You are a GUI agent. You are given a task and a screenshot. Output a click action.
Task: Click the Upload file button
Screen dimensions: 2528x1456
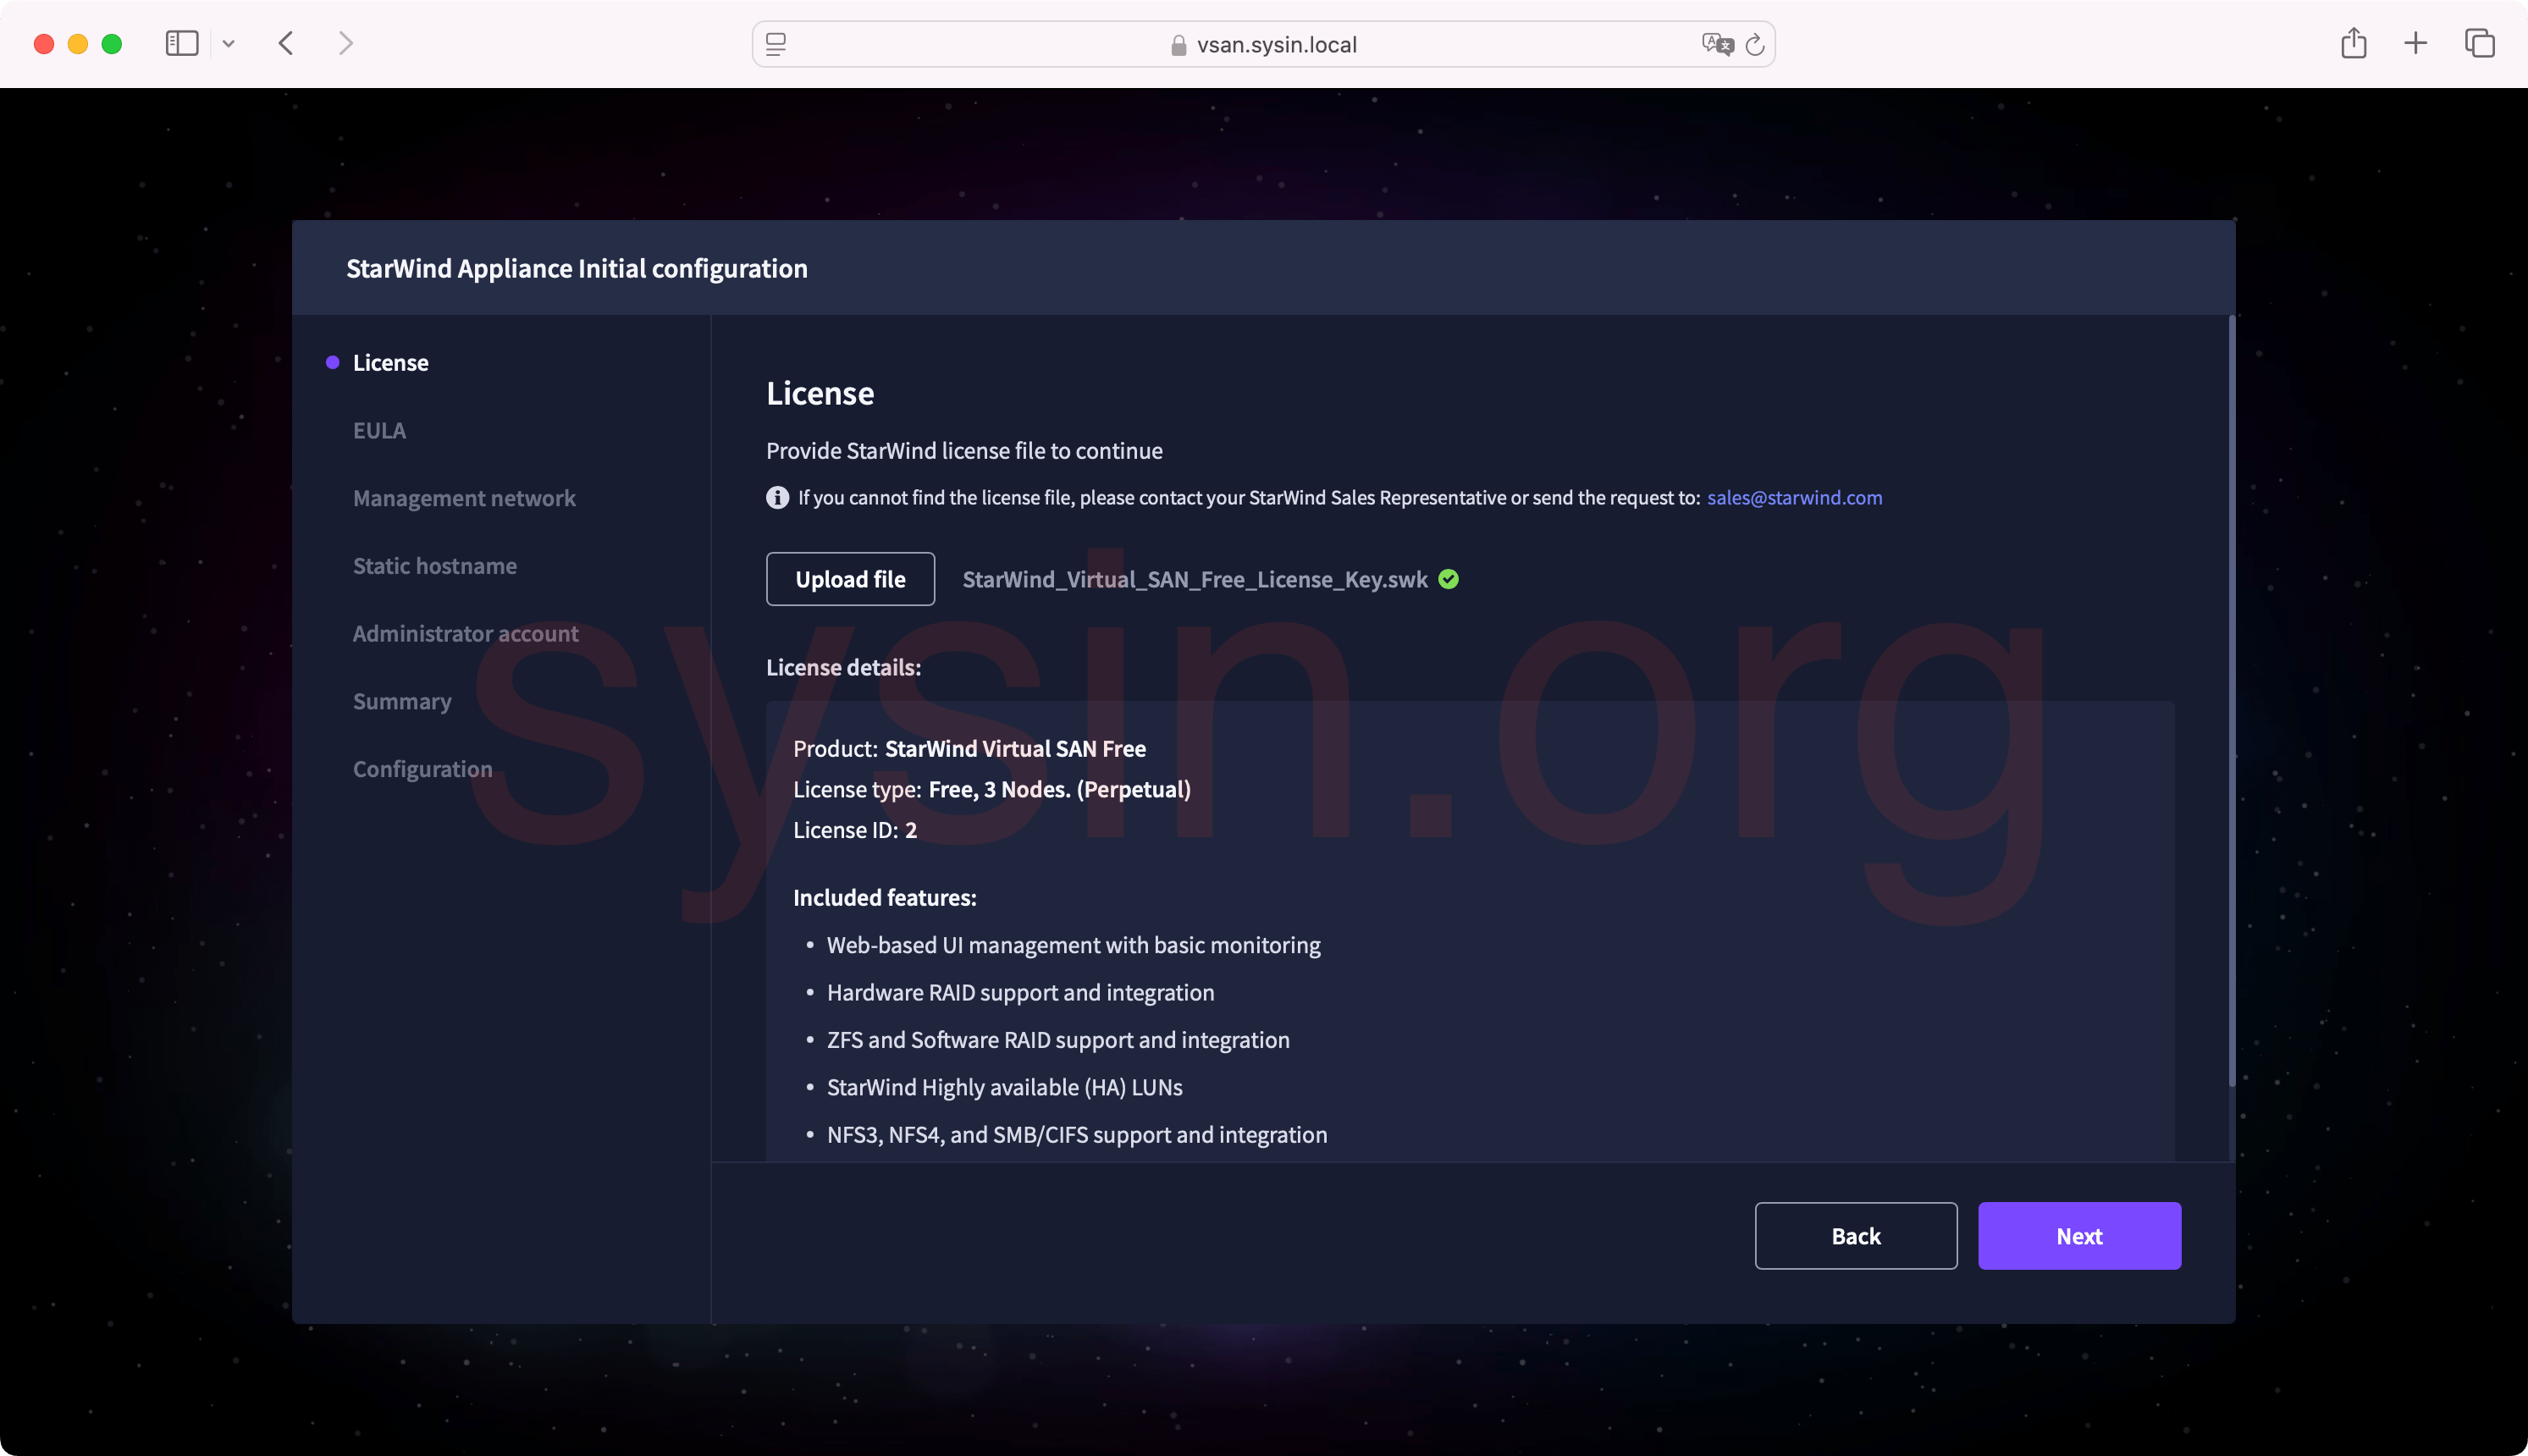850,579
